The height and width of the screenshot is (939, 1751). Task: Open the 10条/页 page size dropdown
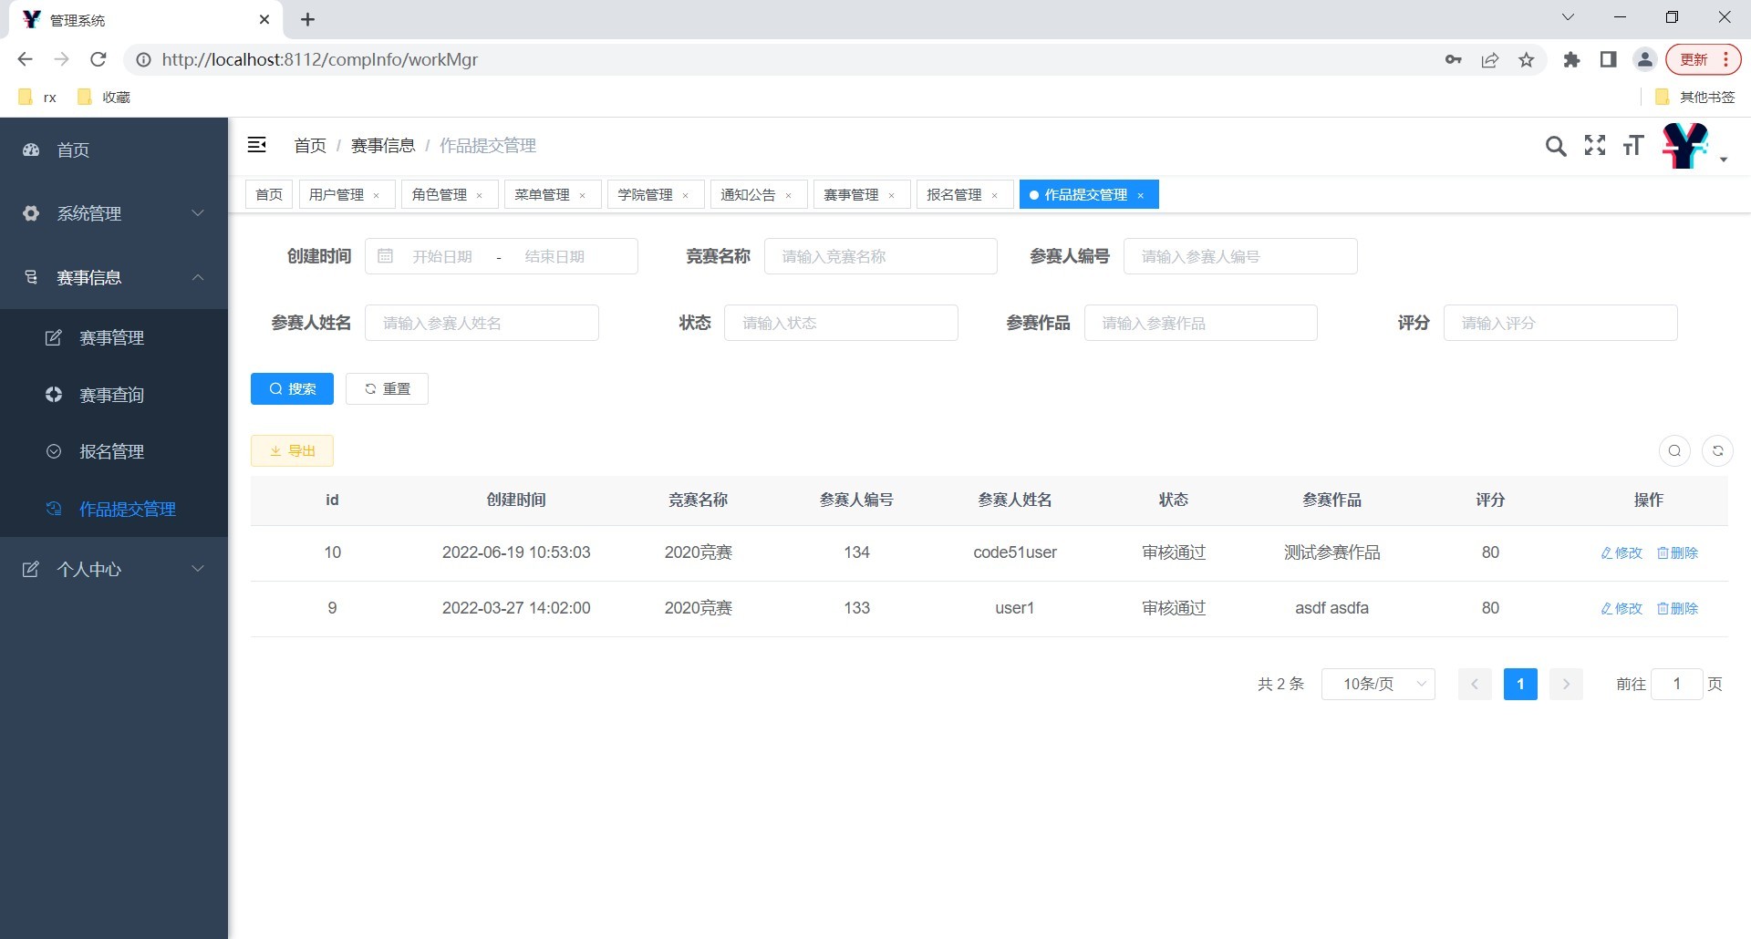click(1378, 684)
